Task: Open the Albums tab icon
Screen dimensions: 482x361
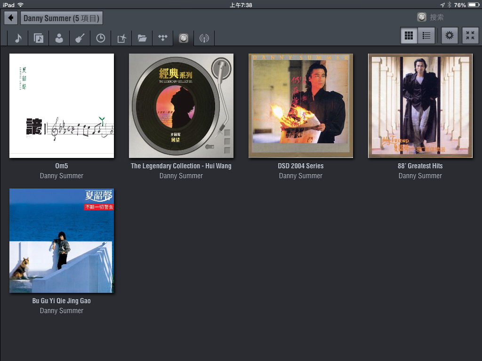Action: 39,38
